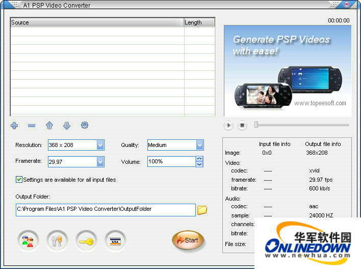
Task: Decrease volume with down spinner arrow
Action: coord(199,164)
